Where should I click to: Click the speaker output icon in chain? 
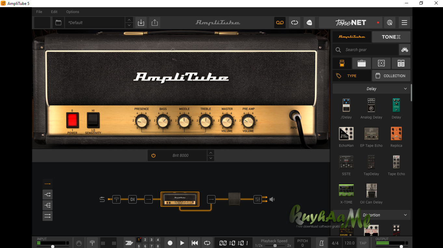point(272,199)
